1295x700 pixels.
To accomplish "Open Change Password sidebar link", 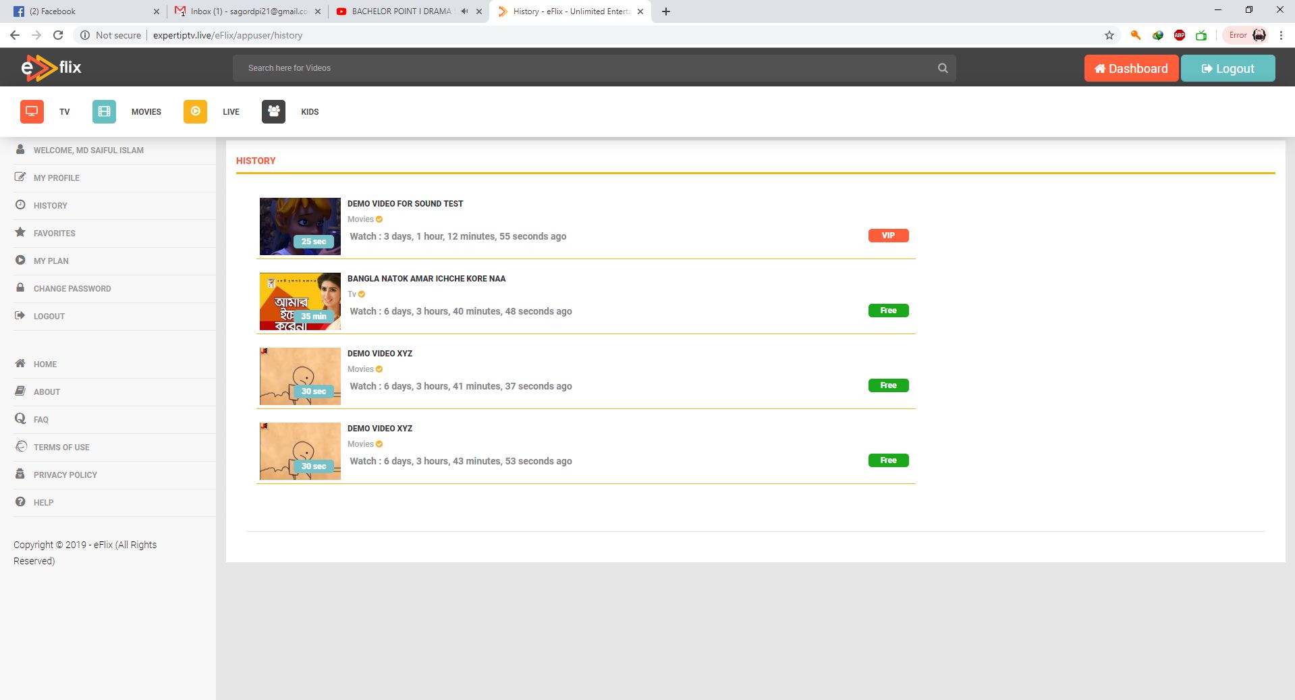I will point(72,289).
